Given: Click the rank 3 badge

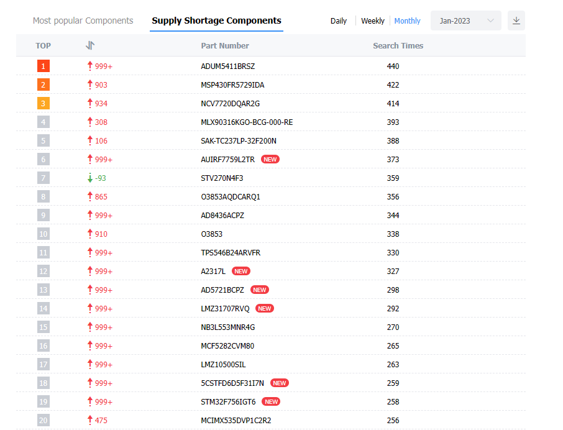Looking at the screenshot, I should point(43,103).
